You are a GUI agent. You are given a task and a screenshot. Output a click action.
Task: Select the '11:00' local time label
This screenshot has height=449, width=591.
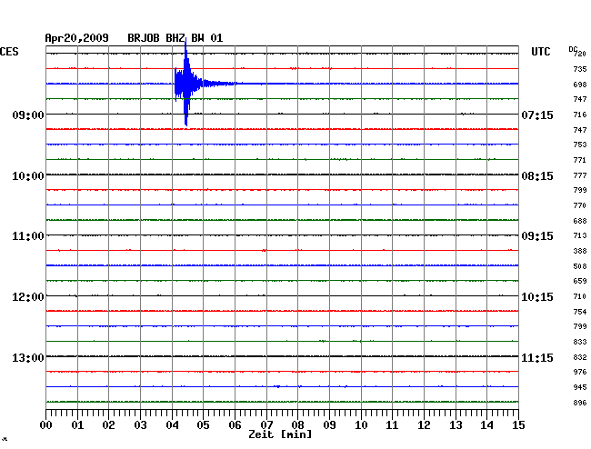[28, 236]
